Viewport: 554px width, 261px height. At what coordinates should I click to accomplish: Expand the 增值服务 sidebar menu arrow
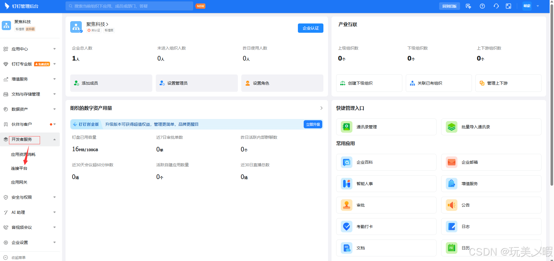point(55,79)
